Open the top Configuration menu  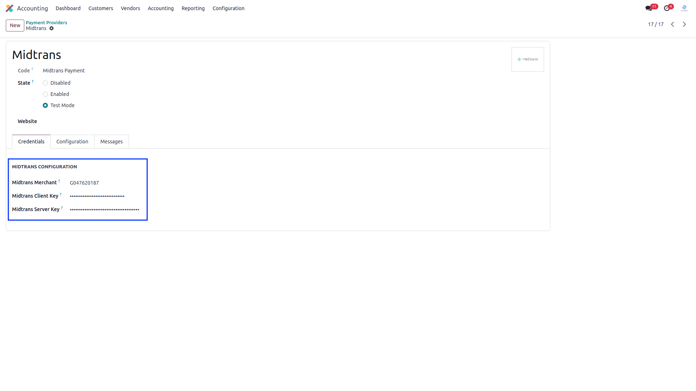[x=228, y=8]
